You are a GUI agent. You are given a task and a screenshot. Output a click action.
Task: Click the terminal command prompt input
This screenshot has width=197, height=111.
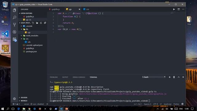(x=149, y=101)
